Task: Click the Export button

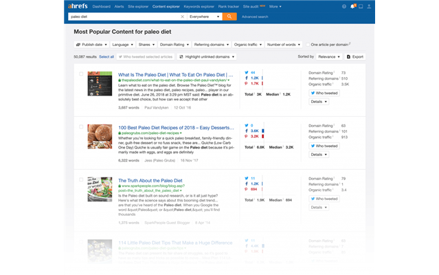Action: (x=356, y=56)
